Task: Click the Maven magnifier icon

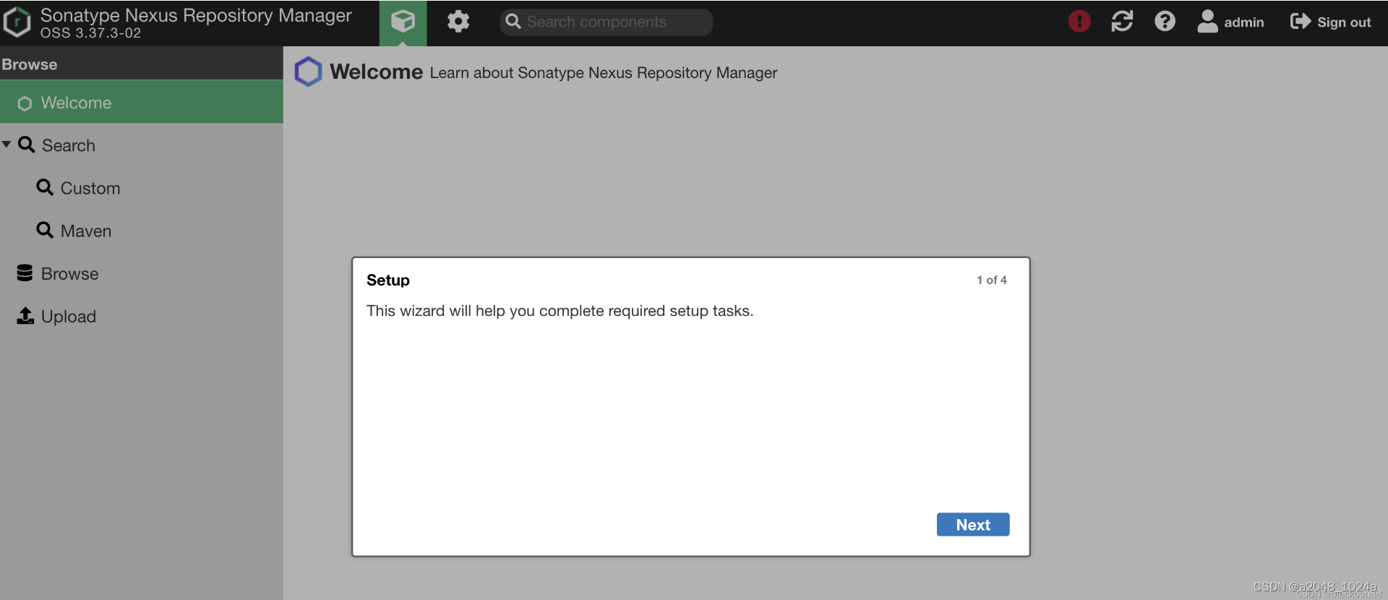Action: [45, 230]
